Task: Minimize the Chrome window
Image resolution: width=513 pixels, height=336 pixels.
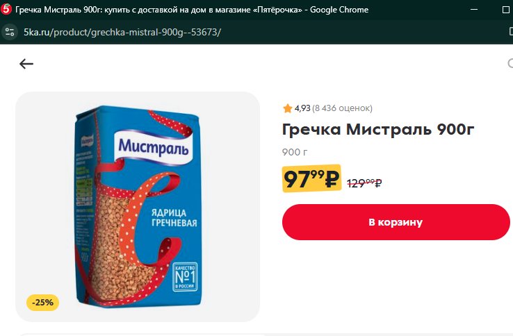Action: pos(474,10)
